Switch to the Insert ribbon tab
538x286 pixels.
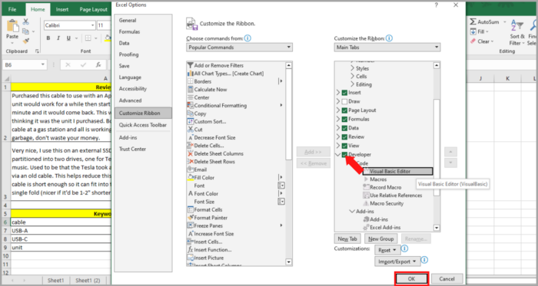pos(62,9)
